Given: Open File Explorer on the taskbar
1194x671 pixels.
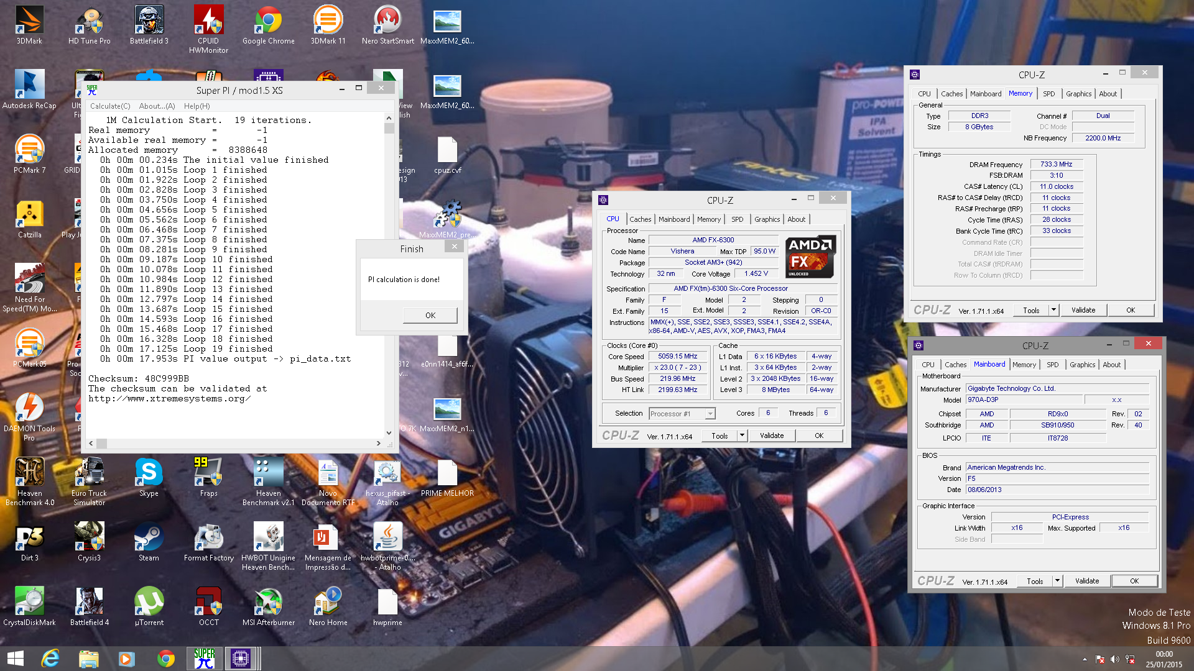Looking at the screenshot, I should tap(89, 659).
